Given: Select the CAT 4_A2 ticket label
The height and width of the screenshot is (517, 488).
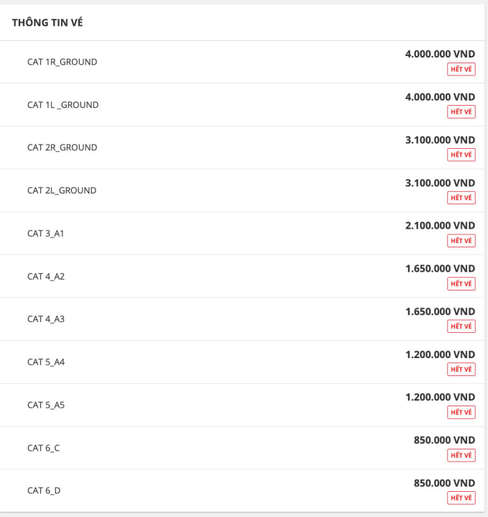Looking at the screenshot, I should click(x=46, y=276).
